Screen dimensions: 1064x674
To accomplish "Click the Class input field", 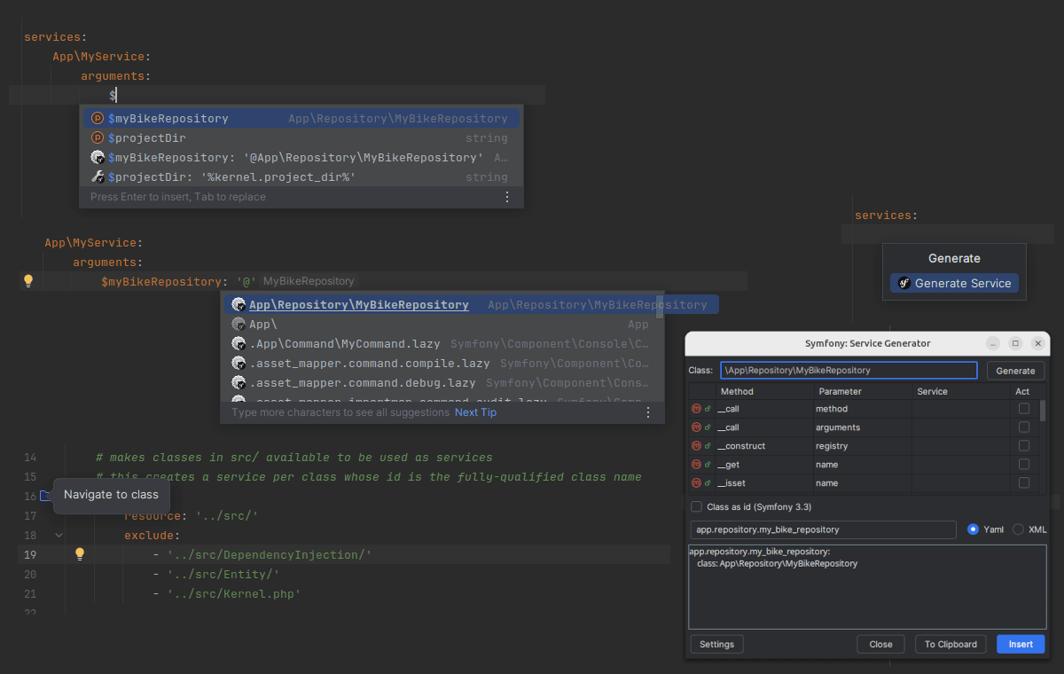I will pos(848,371).
